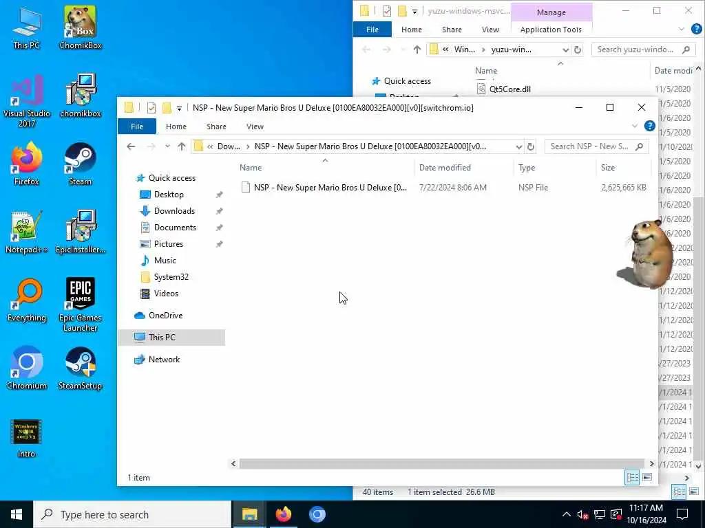The height and width of the screenshot is (528, 705).
Task: Refresh the yuzu window folder
Action: 578,49
